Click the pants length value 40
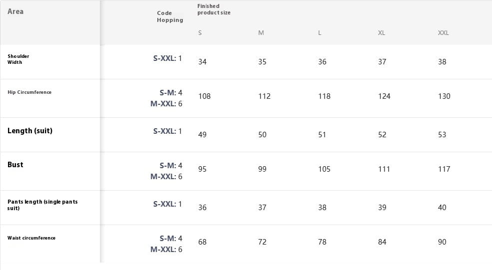This screenshot has width=492, height=270. pyautogui.click(x=442, y=208)
